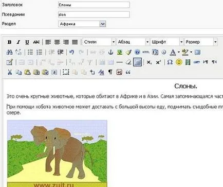Image resolution: width=223 pixels, height=187 pixels.
Task: Insert non-breaking space character icon
Action: (x=119, y=72)
